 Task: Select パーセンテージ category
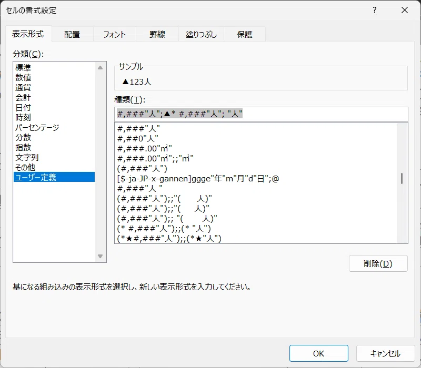[x=54, y=127]
